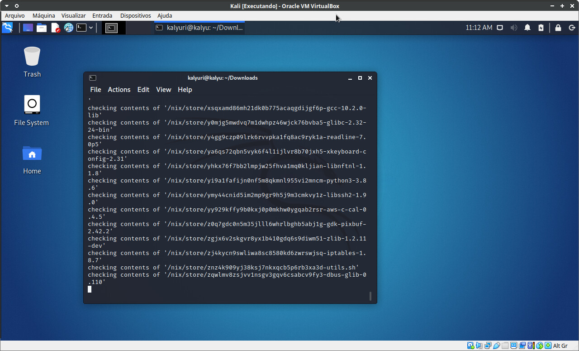Open VirtualBox Máquina menu
Screen dimensions: 579x351
[x=44, y=15]
